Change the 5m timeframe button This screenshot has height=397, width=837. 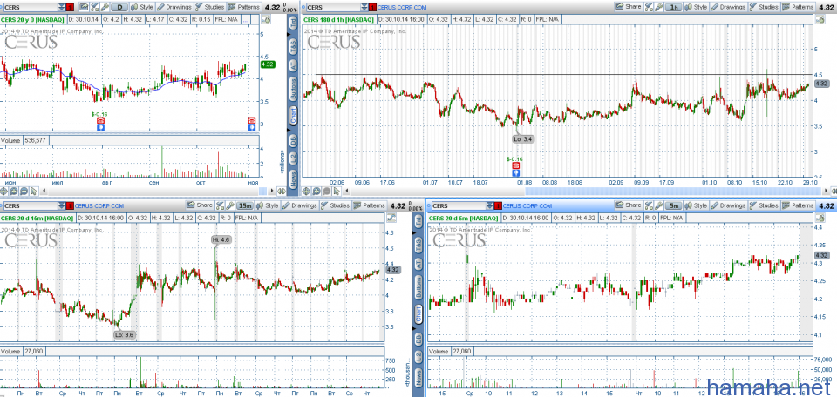[x=674, y=205]
